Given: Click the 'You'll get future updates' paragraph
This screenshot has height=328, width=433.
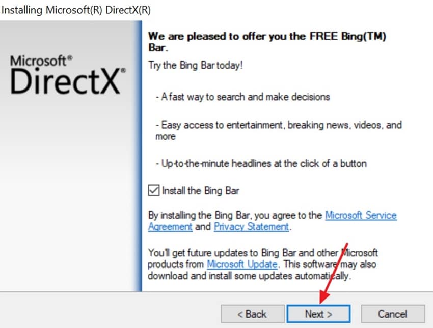Looking at the screenshot, I should click(262, 264).
